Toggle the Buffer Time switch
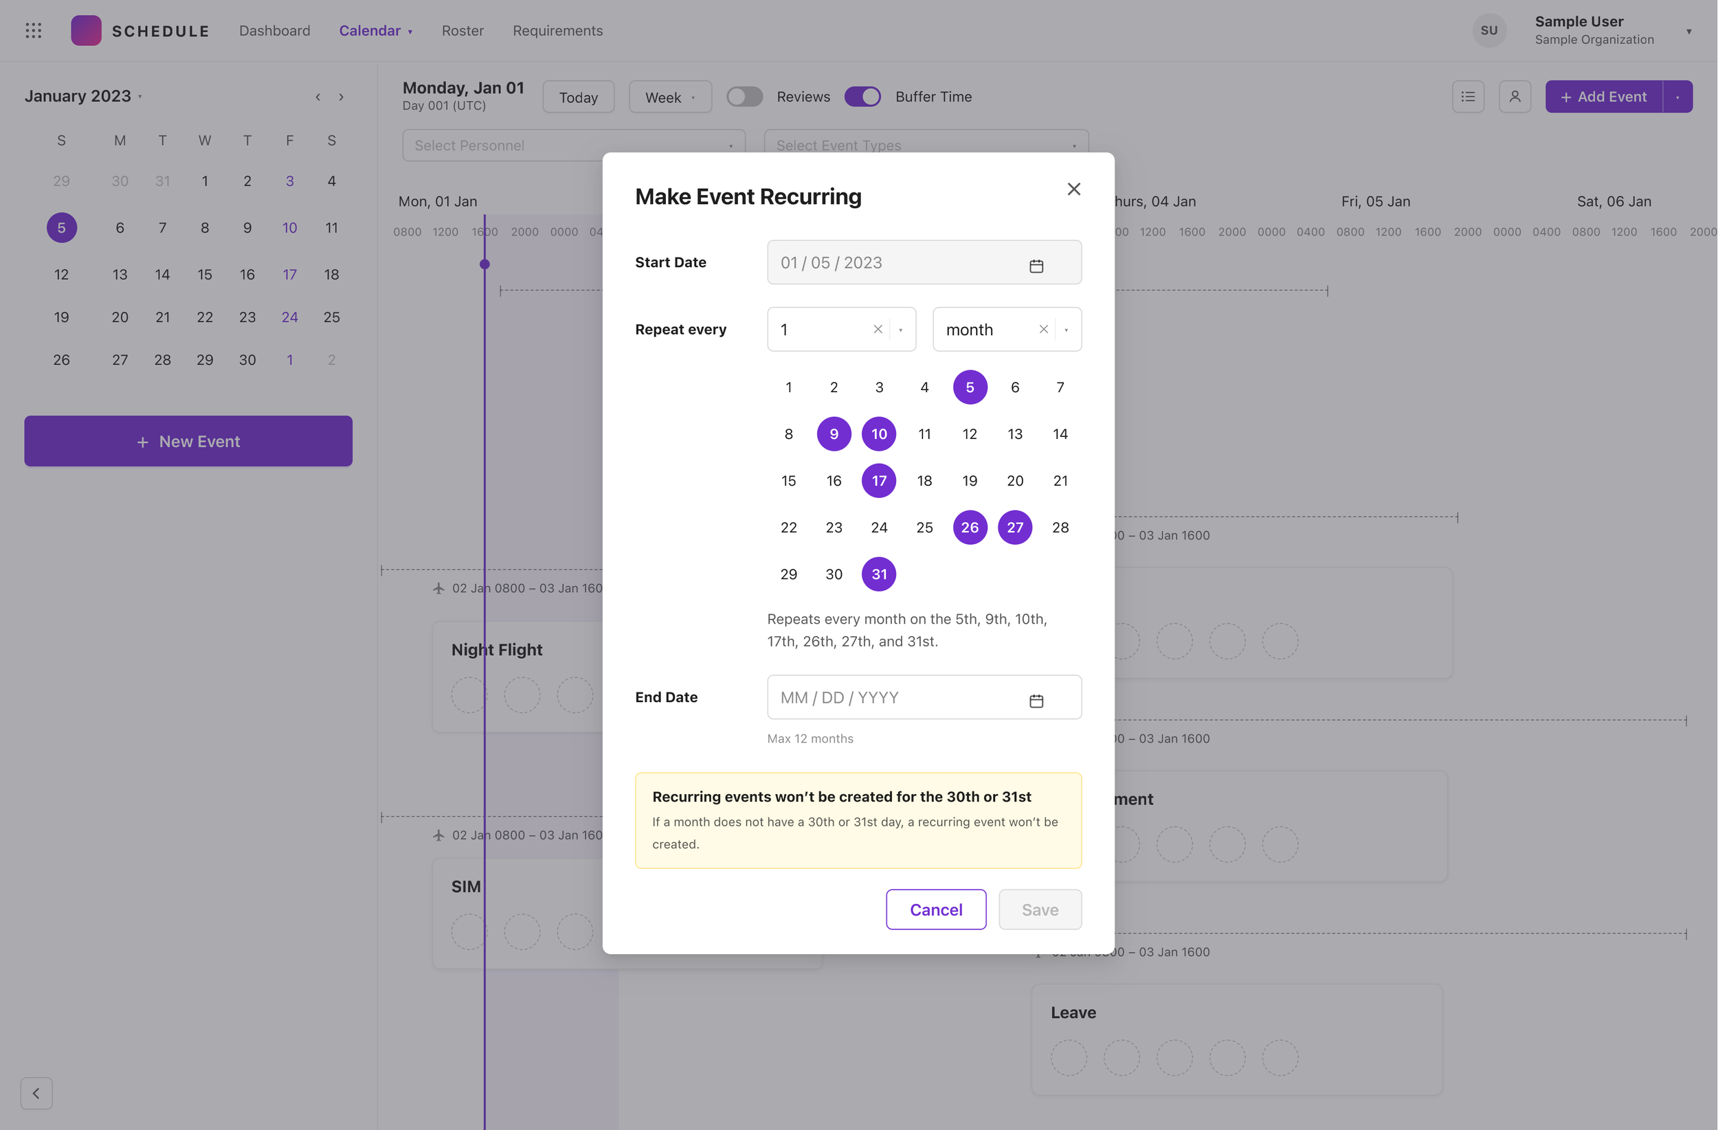This screenshot has height=1130, width=1718. [x=862, y=97]
